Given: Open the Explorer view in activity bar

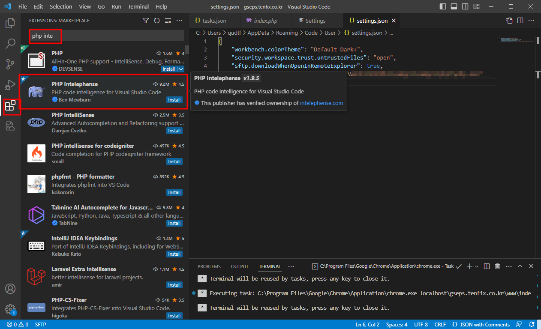Looking at the screenshot, I should pyautogui.click(x=10, y=23).
